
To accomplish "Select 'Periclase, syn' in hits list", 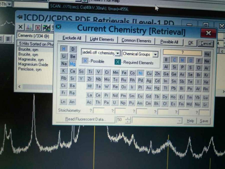I will (30, 69).
